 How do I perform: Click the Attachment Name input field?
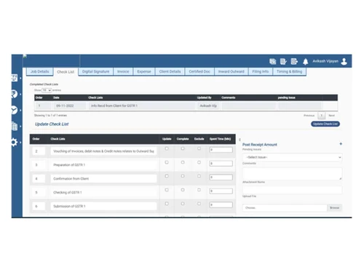(293, 190)
